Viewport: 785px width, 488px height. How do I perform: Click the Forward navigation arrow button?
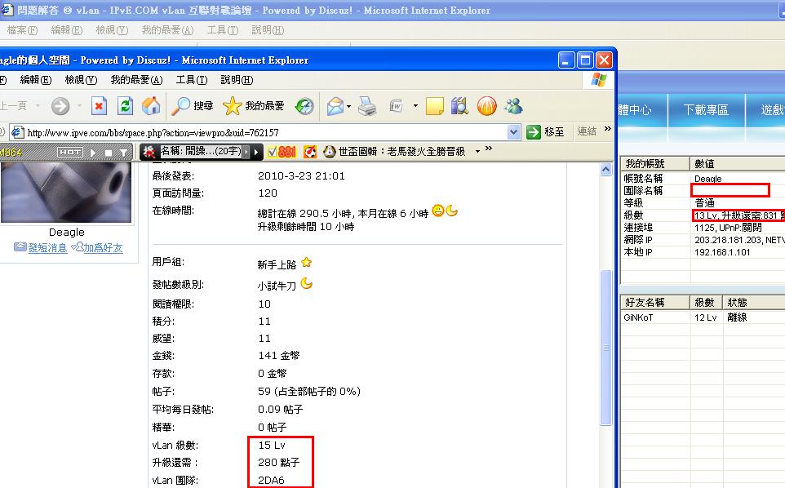60,106
